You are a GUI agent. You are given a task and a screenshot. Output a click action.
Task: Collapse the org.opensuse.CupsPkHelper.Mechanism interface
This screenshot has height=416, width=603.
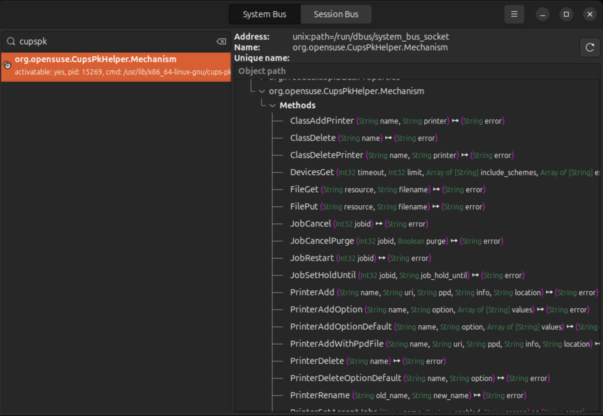tap(262, 91)
